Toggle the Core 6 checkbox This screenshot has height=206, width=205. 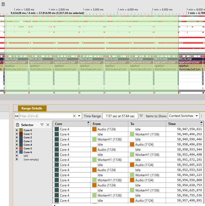[x=17, y=152]
